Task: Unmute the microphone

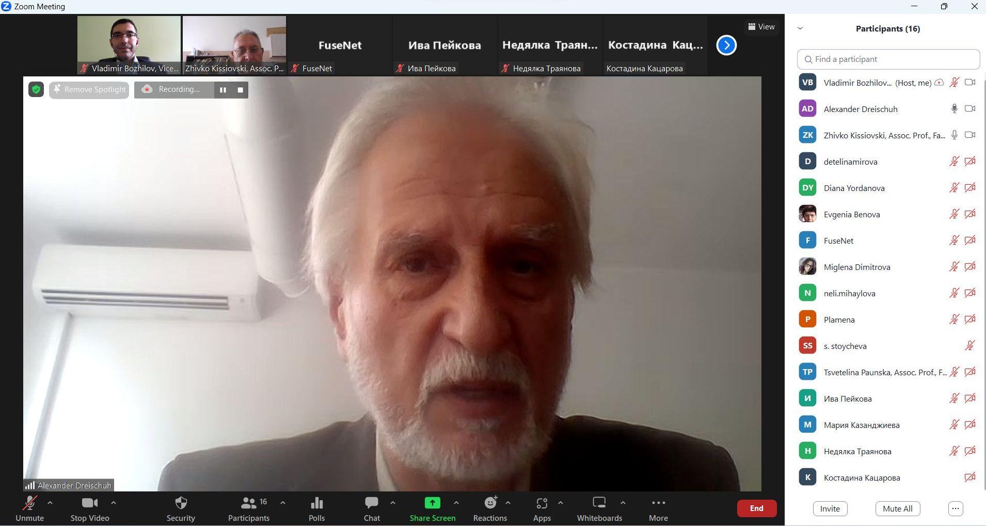Action: click(29, 508)
